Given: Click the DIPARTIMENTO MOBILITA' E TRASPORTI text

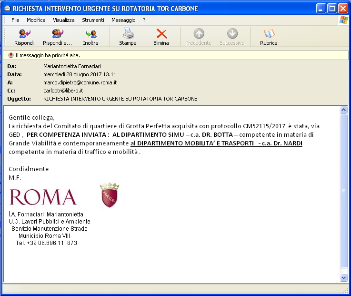Looking at the screenshot, I should [x=195, y=143].
